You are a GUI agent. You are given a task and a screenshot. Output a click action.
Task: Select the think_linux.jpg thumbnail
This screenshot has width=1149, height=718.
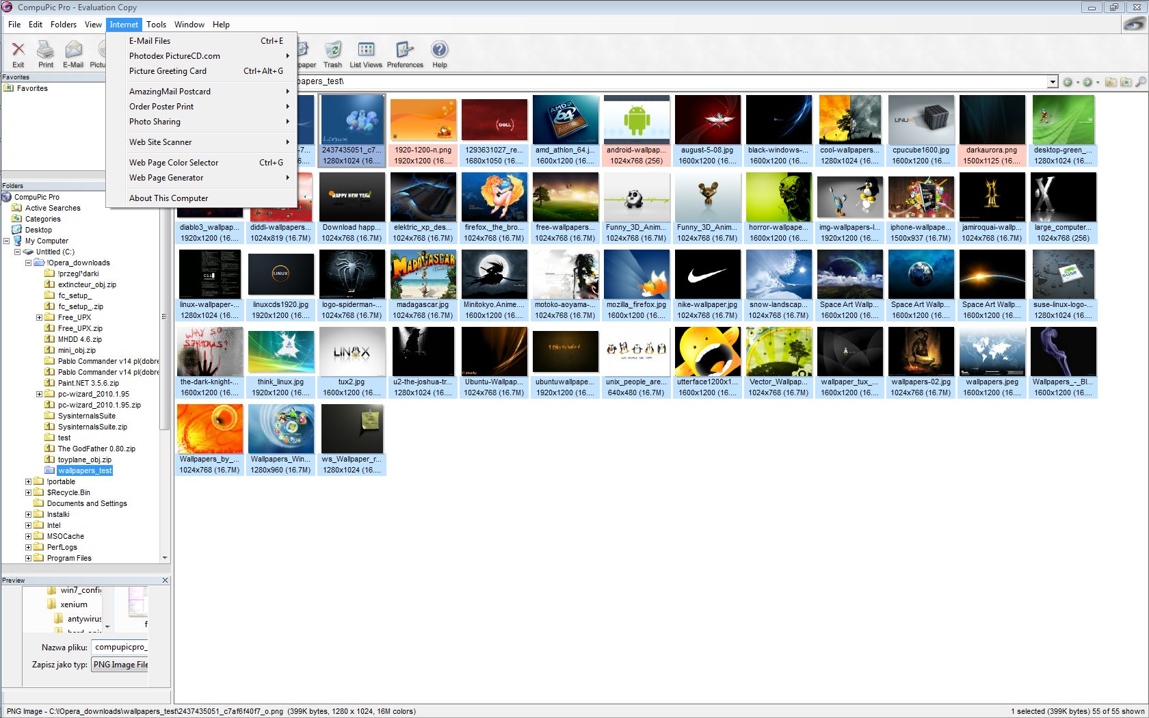pyautogui.click(x=280, y=362)
